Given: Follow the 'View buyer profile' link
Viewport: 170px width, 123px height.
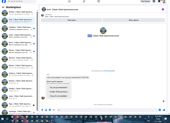Looking at the screenshot, I should pos(109,71).
